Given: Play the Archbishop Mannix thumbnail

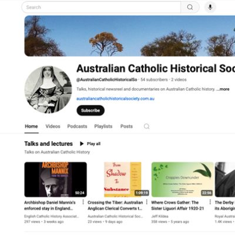Looking at the screenshot, I should click(x=56, y=179).
